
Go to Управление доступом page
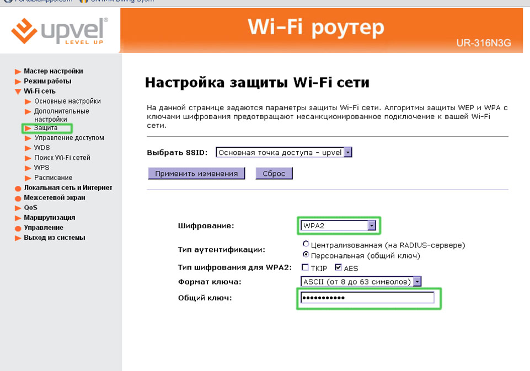pos(69,138)
